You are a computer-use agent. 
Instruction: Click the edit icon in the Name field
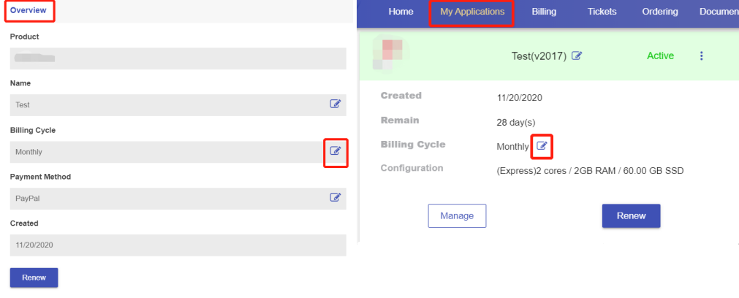(x=336, y=104)
